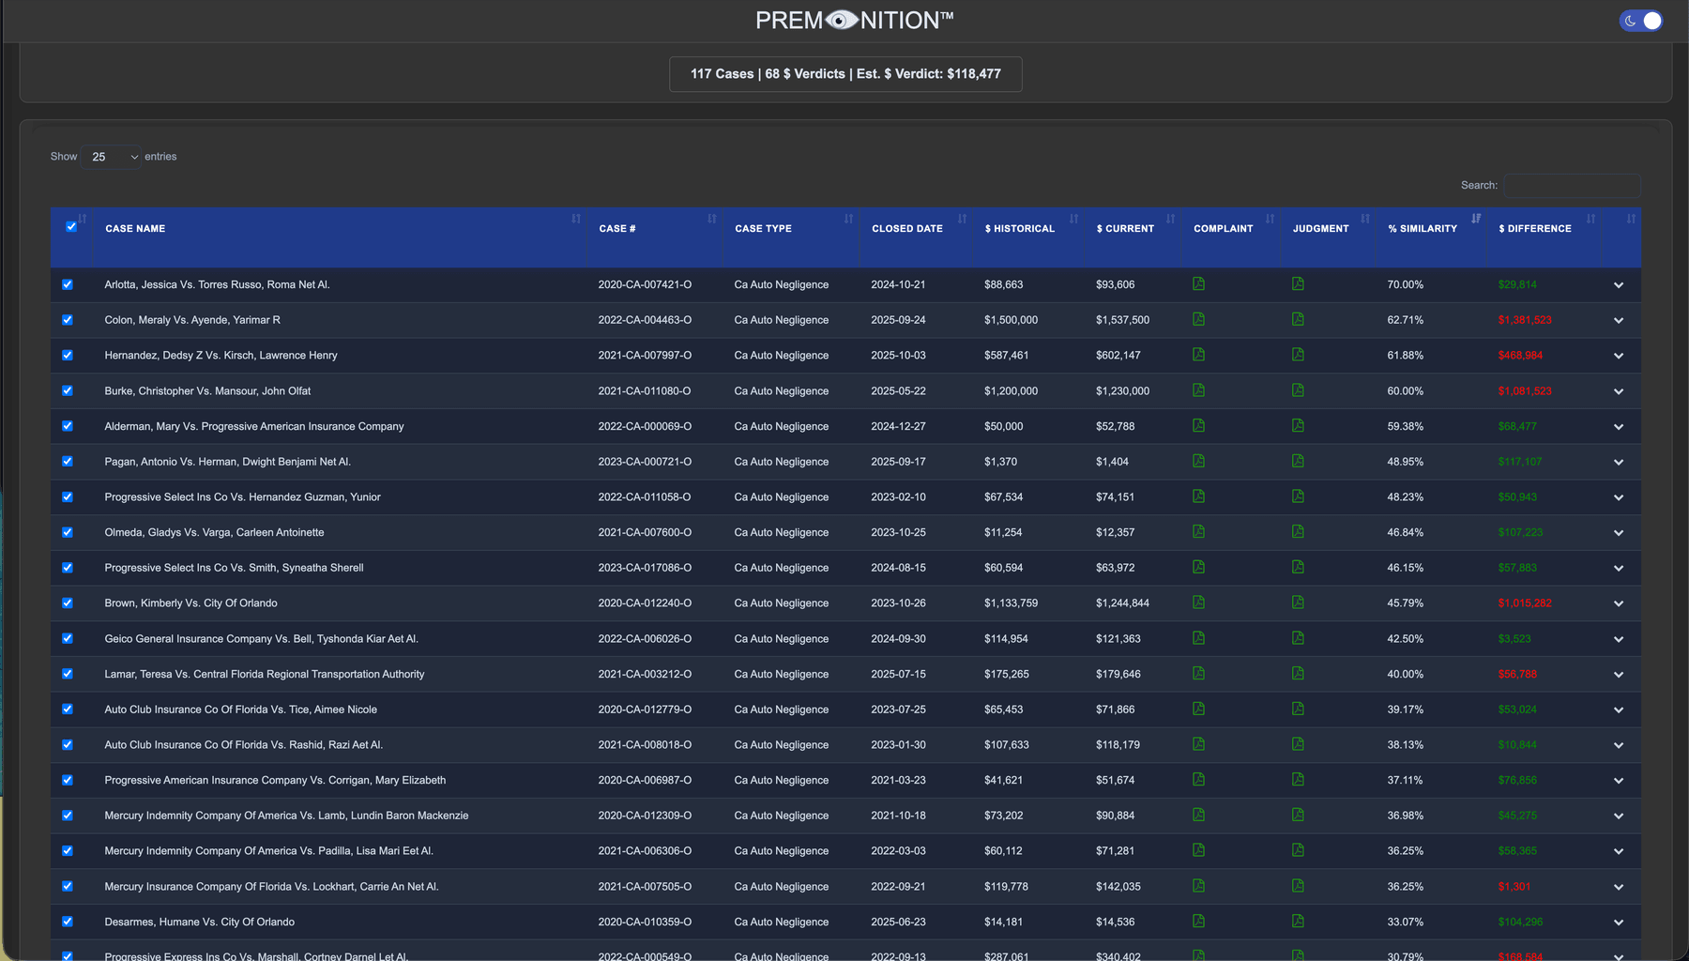Image resolution: width=1689 pixels, height=961 pixels.
Task: Open judgment PDF for Alderman, Mary case
Action: (1298, 425)
